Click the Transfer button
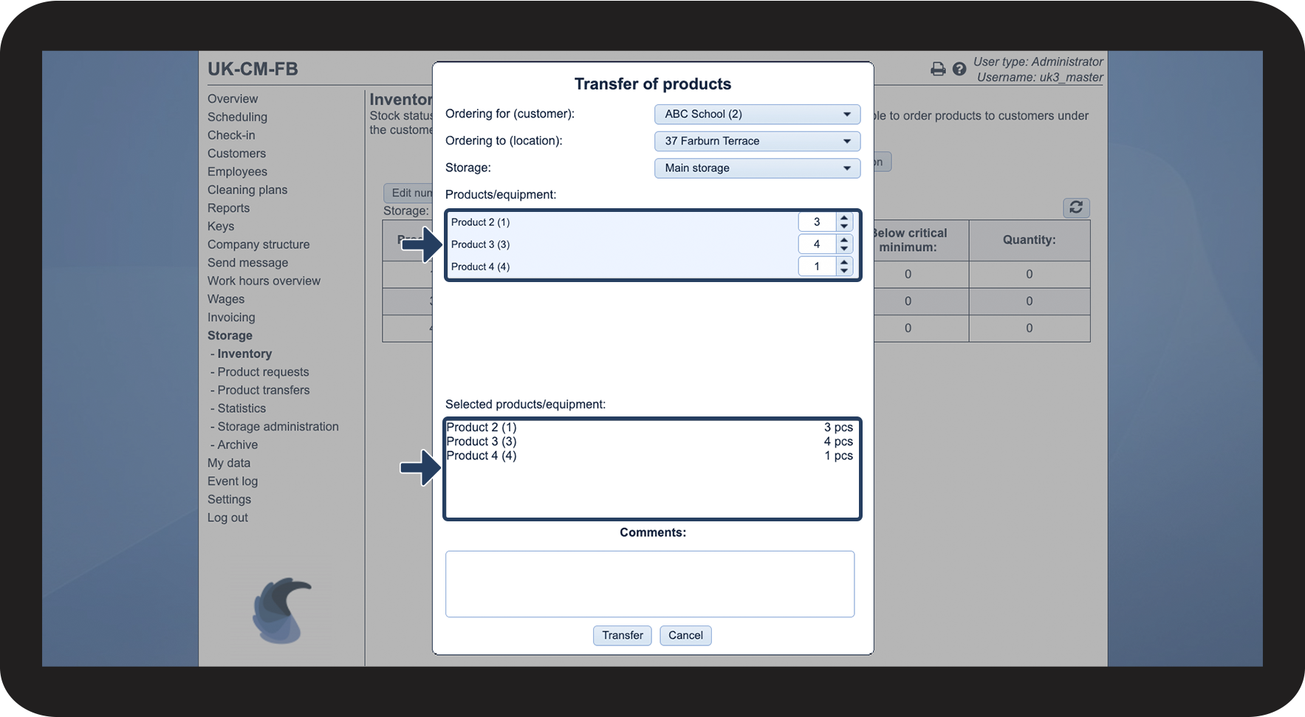The height and width of the screenshot is (717, 1305). pos(622,636)
